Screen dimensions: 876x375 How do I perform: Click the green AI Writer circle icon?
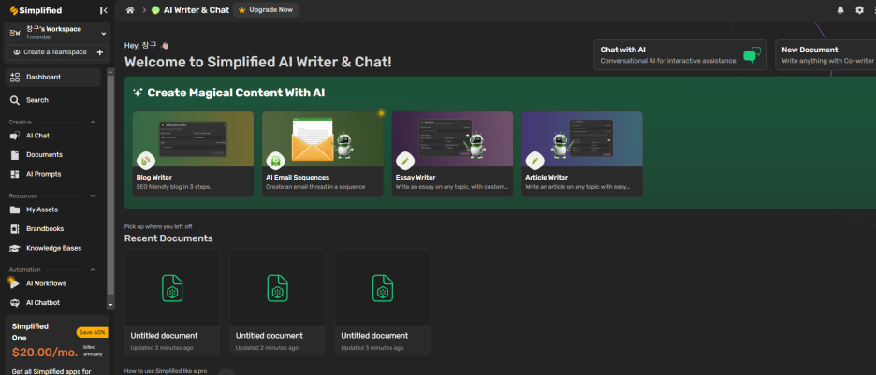point(155,10)
